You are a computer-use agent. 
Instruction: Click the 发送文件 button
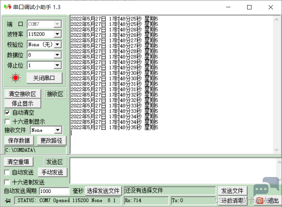(x=232, y=191)
